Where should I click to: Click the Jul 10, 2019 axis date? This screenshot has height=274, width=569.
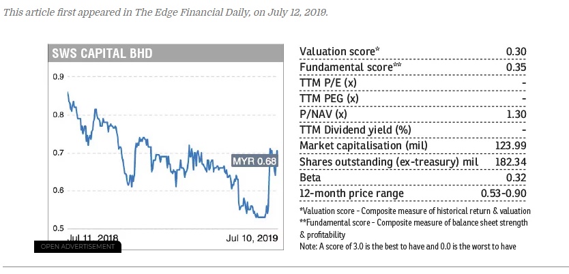(x=252, y=239)
